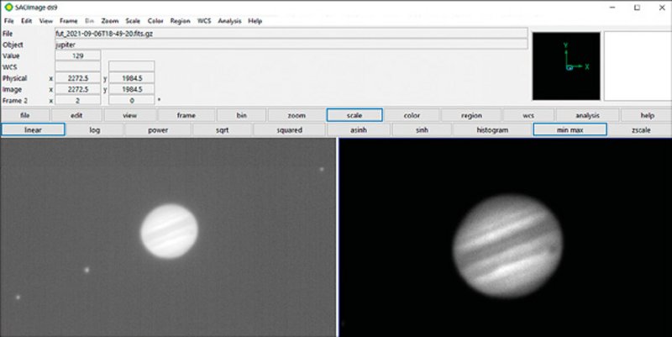Screen dimensions: 672x337
Task: Click the File name input field
Action: coord(290,33)
